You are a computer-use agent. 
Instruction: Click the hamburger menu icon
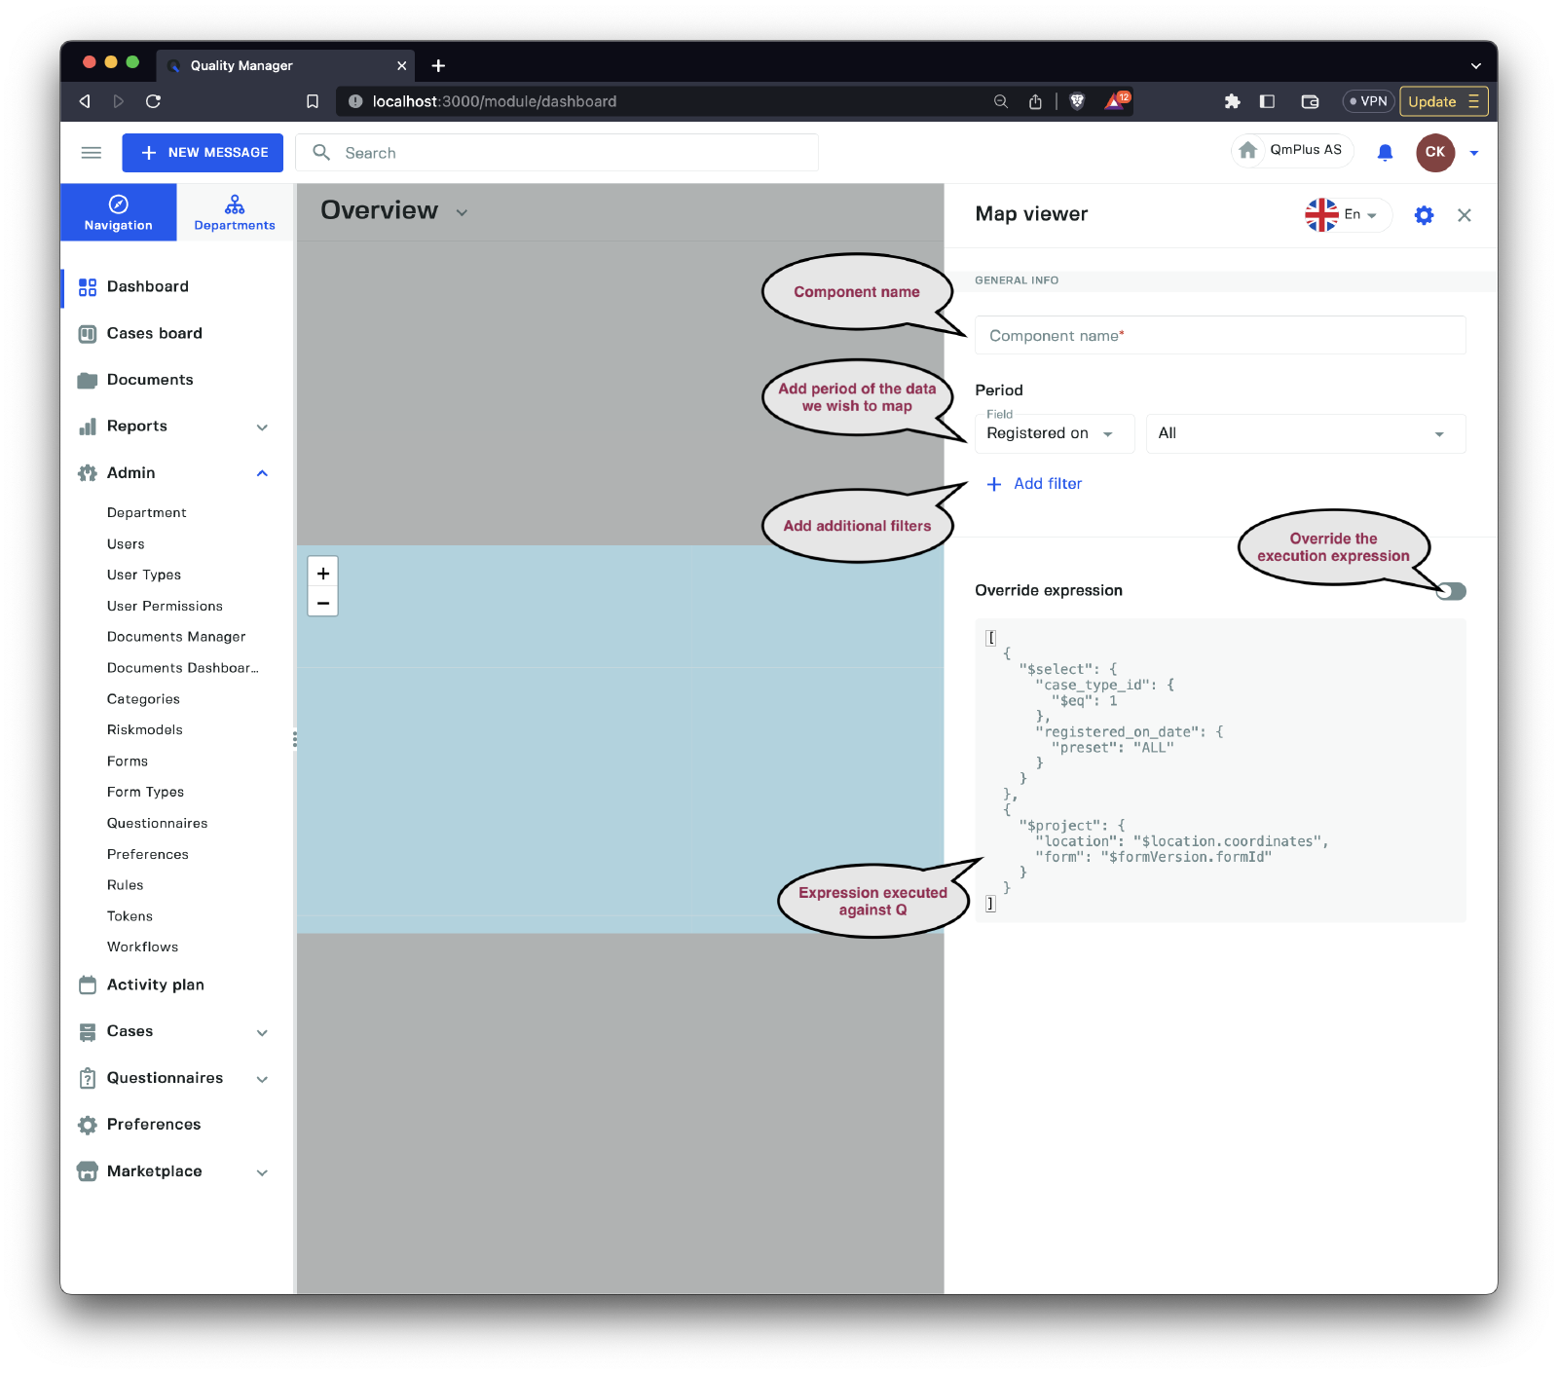coord(92,153)
